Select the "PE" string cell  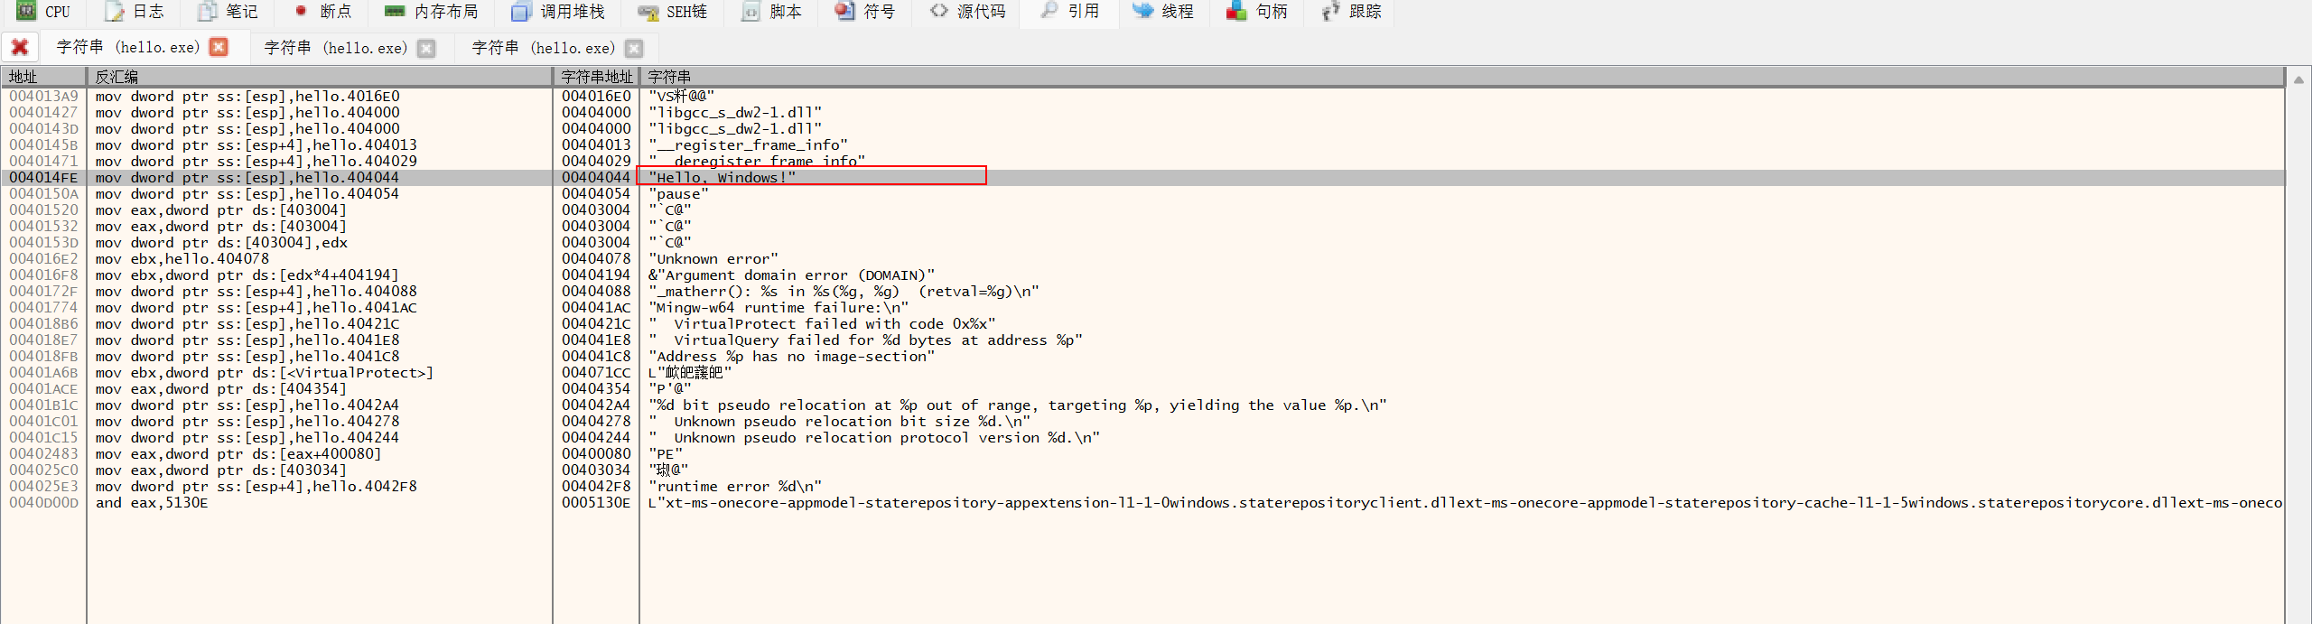pos(666,454)
